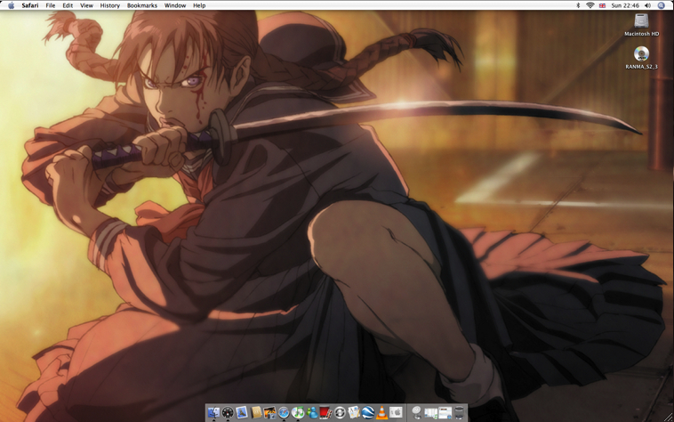Open Dashboard from the Dock
674x422 pixels.
[x=228, y=413]
